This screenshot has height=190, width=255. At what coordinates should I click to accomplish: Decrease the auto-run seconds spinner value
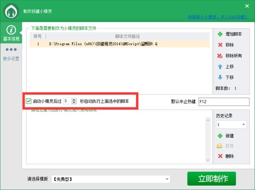point(74,103)
